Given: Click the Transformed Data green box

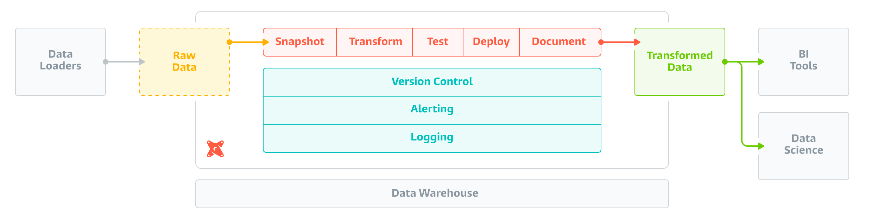Looking at the screenshot, I should (680, 61).
